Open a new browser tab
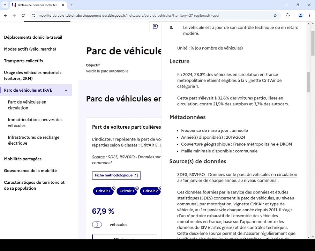 [72, 5]
